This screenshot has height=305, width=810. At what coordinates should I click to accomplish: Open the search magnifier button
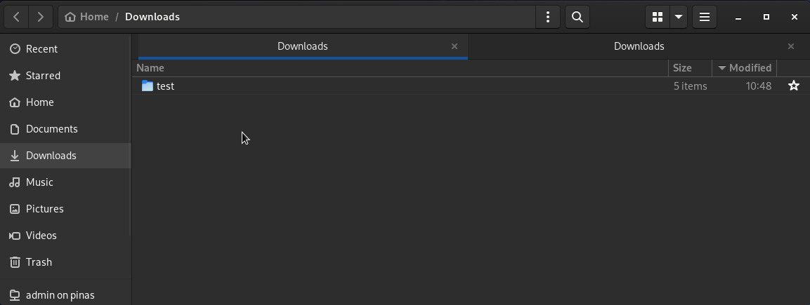coord(577,17)
